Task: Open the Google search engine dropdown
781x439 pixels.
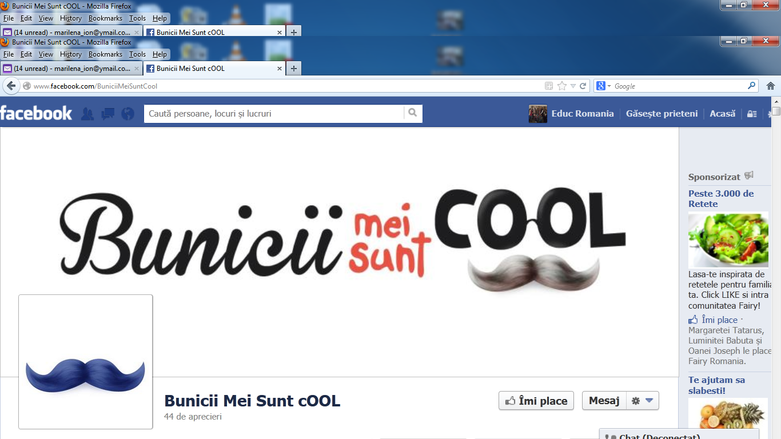Action: [604, 86]
